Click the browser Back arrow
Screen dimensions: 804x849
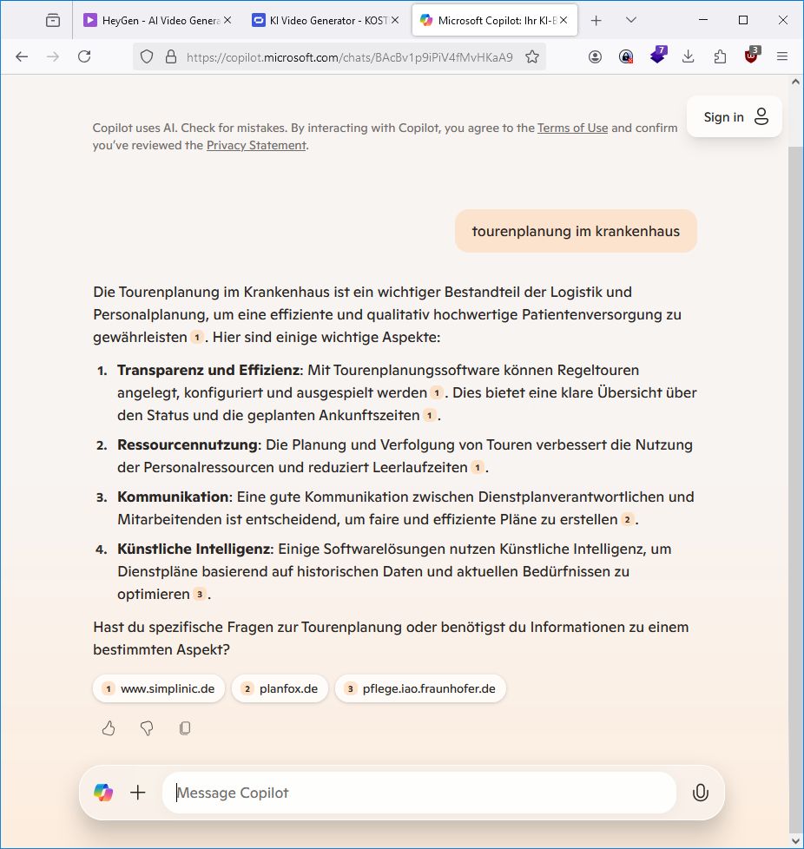(22, 56)
